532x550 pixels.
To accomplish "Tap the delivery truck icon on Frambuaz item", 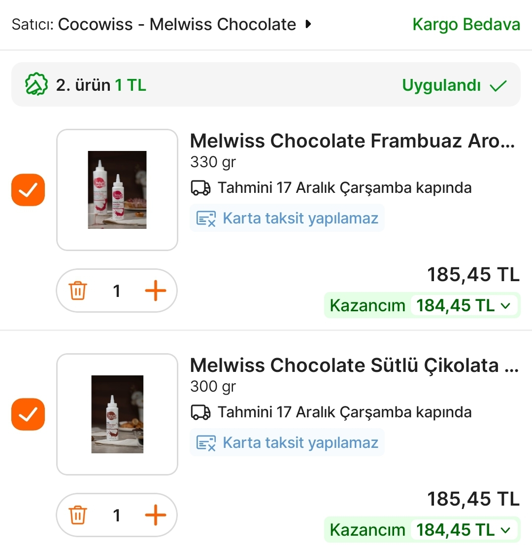I will pos(200,188).
